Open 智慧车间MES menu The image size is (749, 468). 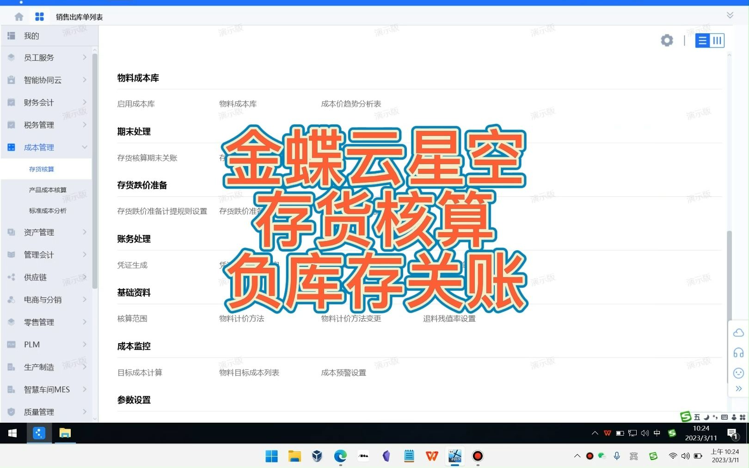47,389
